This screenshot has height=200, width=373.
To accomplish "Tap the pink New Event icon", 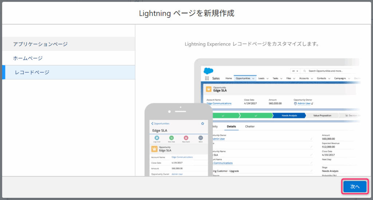I will pos(186,138).
